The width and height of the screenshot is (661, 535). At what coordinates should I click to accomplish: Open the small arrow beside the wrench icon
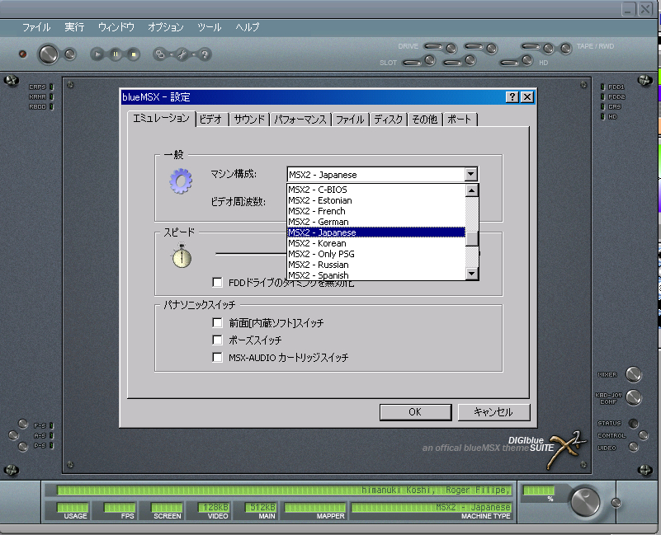pyautogui.click(x=193, y=54)
